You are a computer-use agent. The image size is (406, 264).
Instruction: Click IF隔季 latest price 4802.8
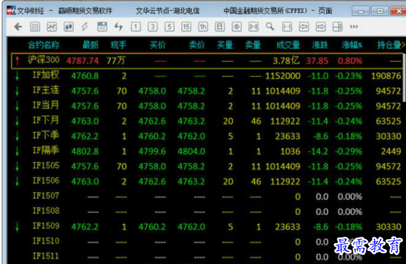85,151
